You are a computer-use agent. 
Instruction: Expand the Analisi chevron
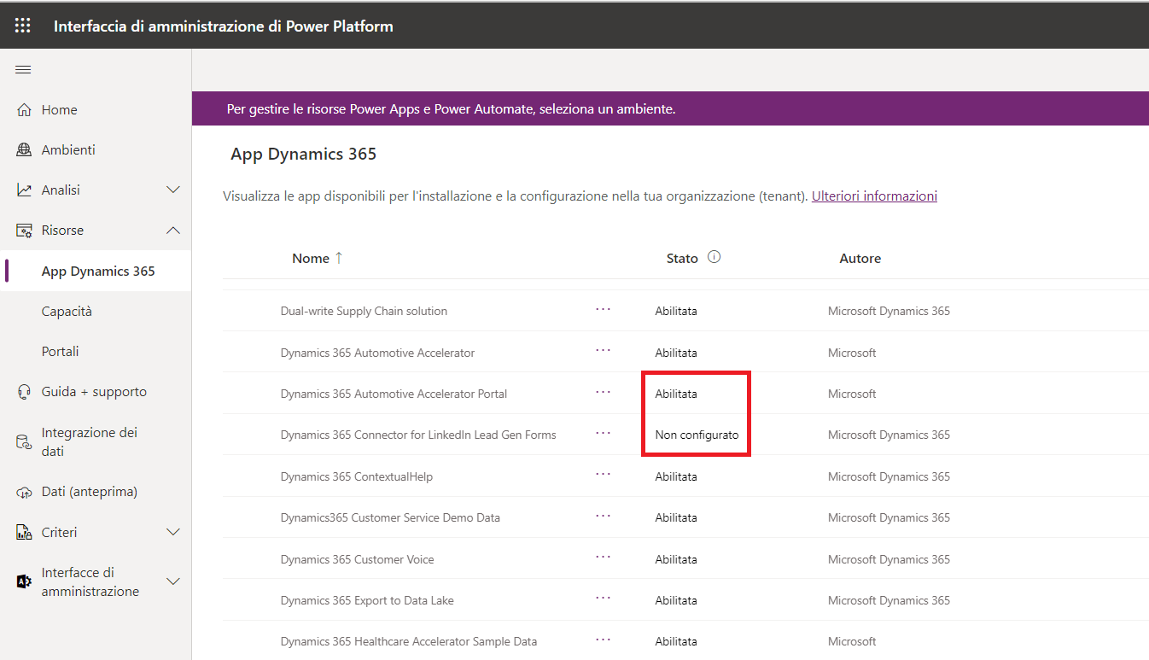click(173, 190)
